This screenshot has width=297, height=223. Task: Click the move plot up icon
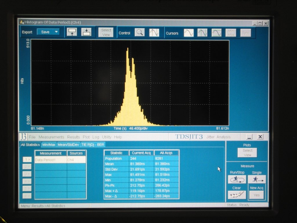point(72,32)
